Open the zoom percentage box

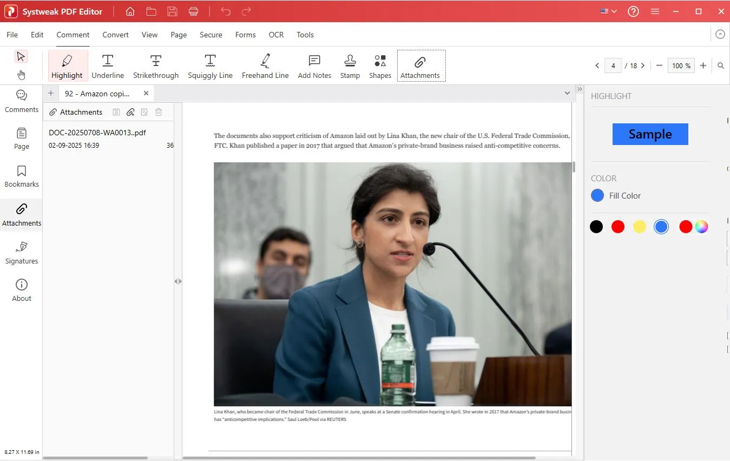(x=681, y=65)
